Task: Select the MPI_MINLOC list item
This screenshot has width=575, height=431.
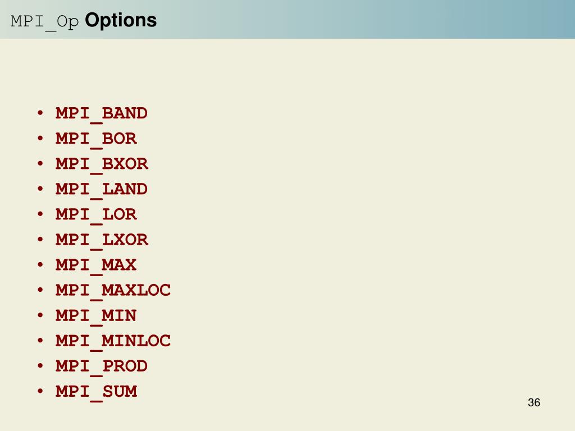Action: pyautogui.click(x=113, y=342)
